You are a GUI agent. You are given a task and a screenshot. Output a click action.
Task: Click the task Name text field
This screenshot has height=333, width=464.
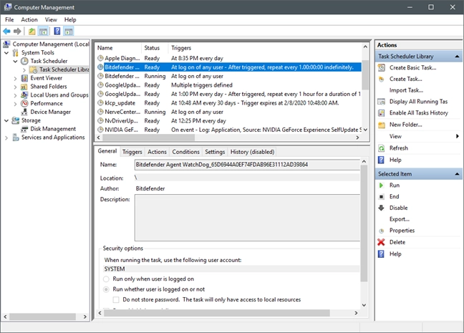[x=247, y=165]
